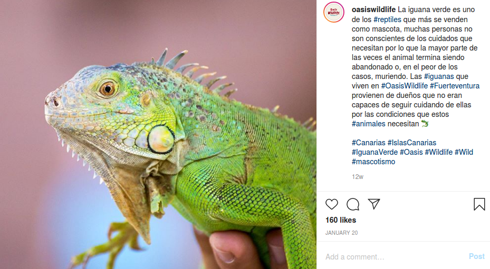Like the post with the heart icon

[x=332, y=204]
